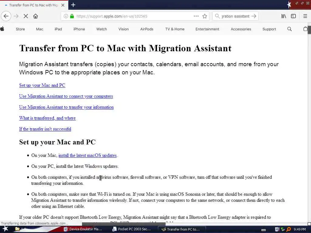Screen dimensions: 311x233
Task: Open the Store menu item
Action: pos(20,29)
